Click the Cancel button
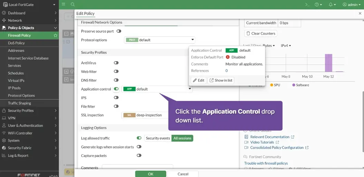This screenshot has height=177, width=364. click(183, 174)
